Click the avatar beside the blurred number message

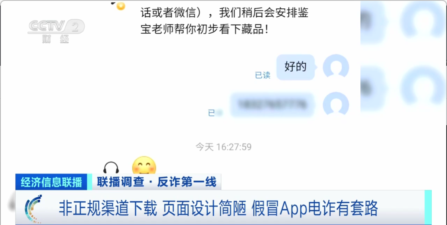pos(336,104)
